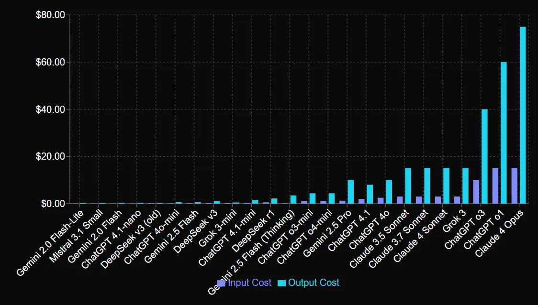Click the ChatGPT o3 output cost bar
538x305 pixels.
pos(484,156)
